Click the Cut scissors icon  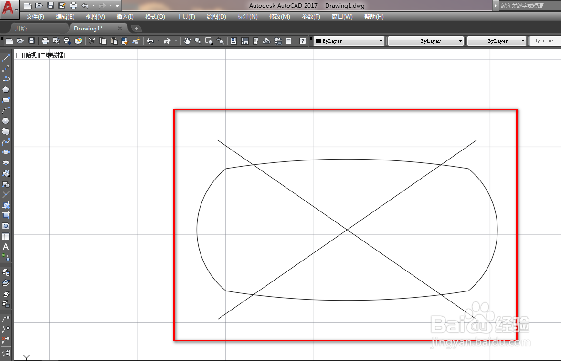pos(92,41)
